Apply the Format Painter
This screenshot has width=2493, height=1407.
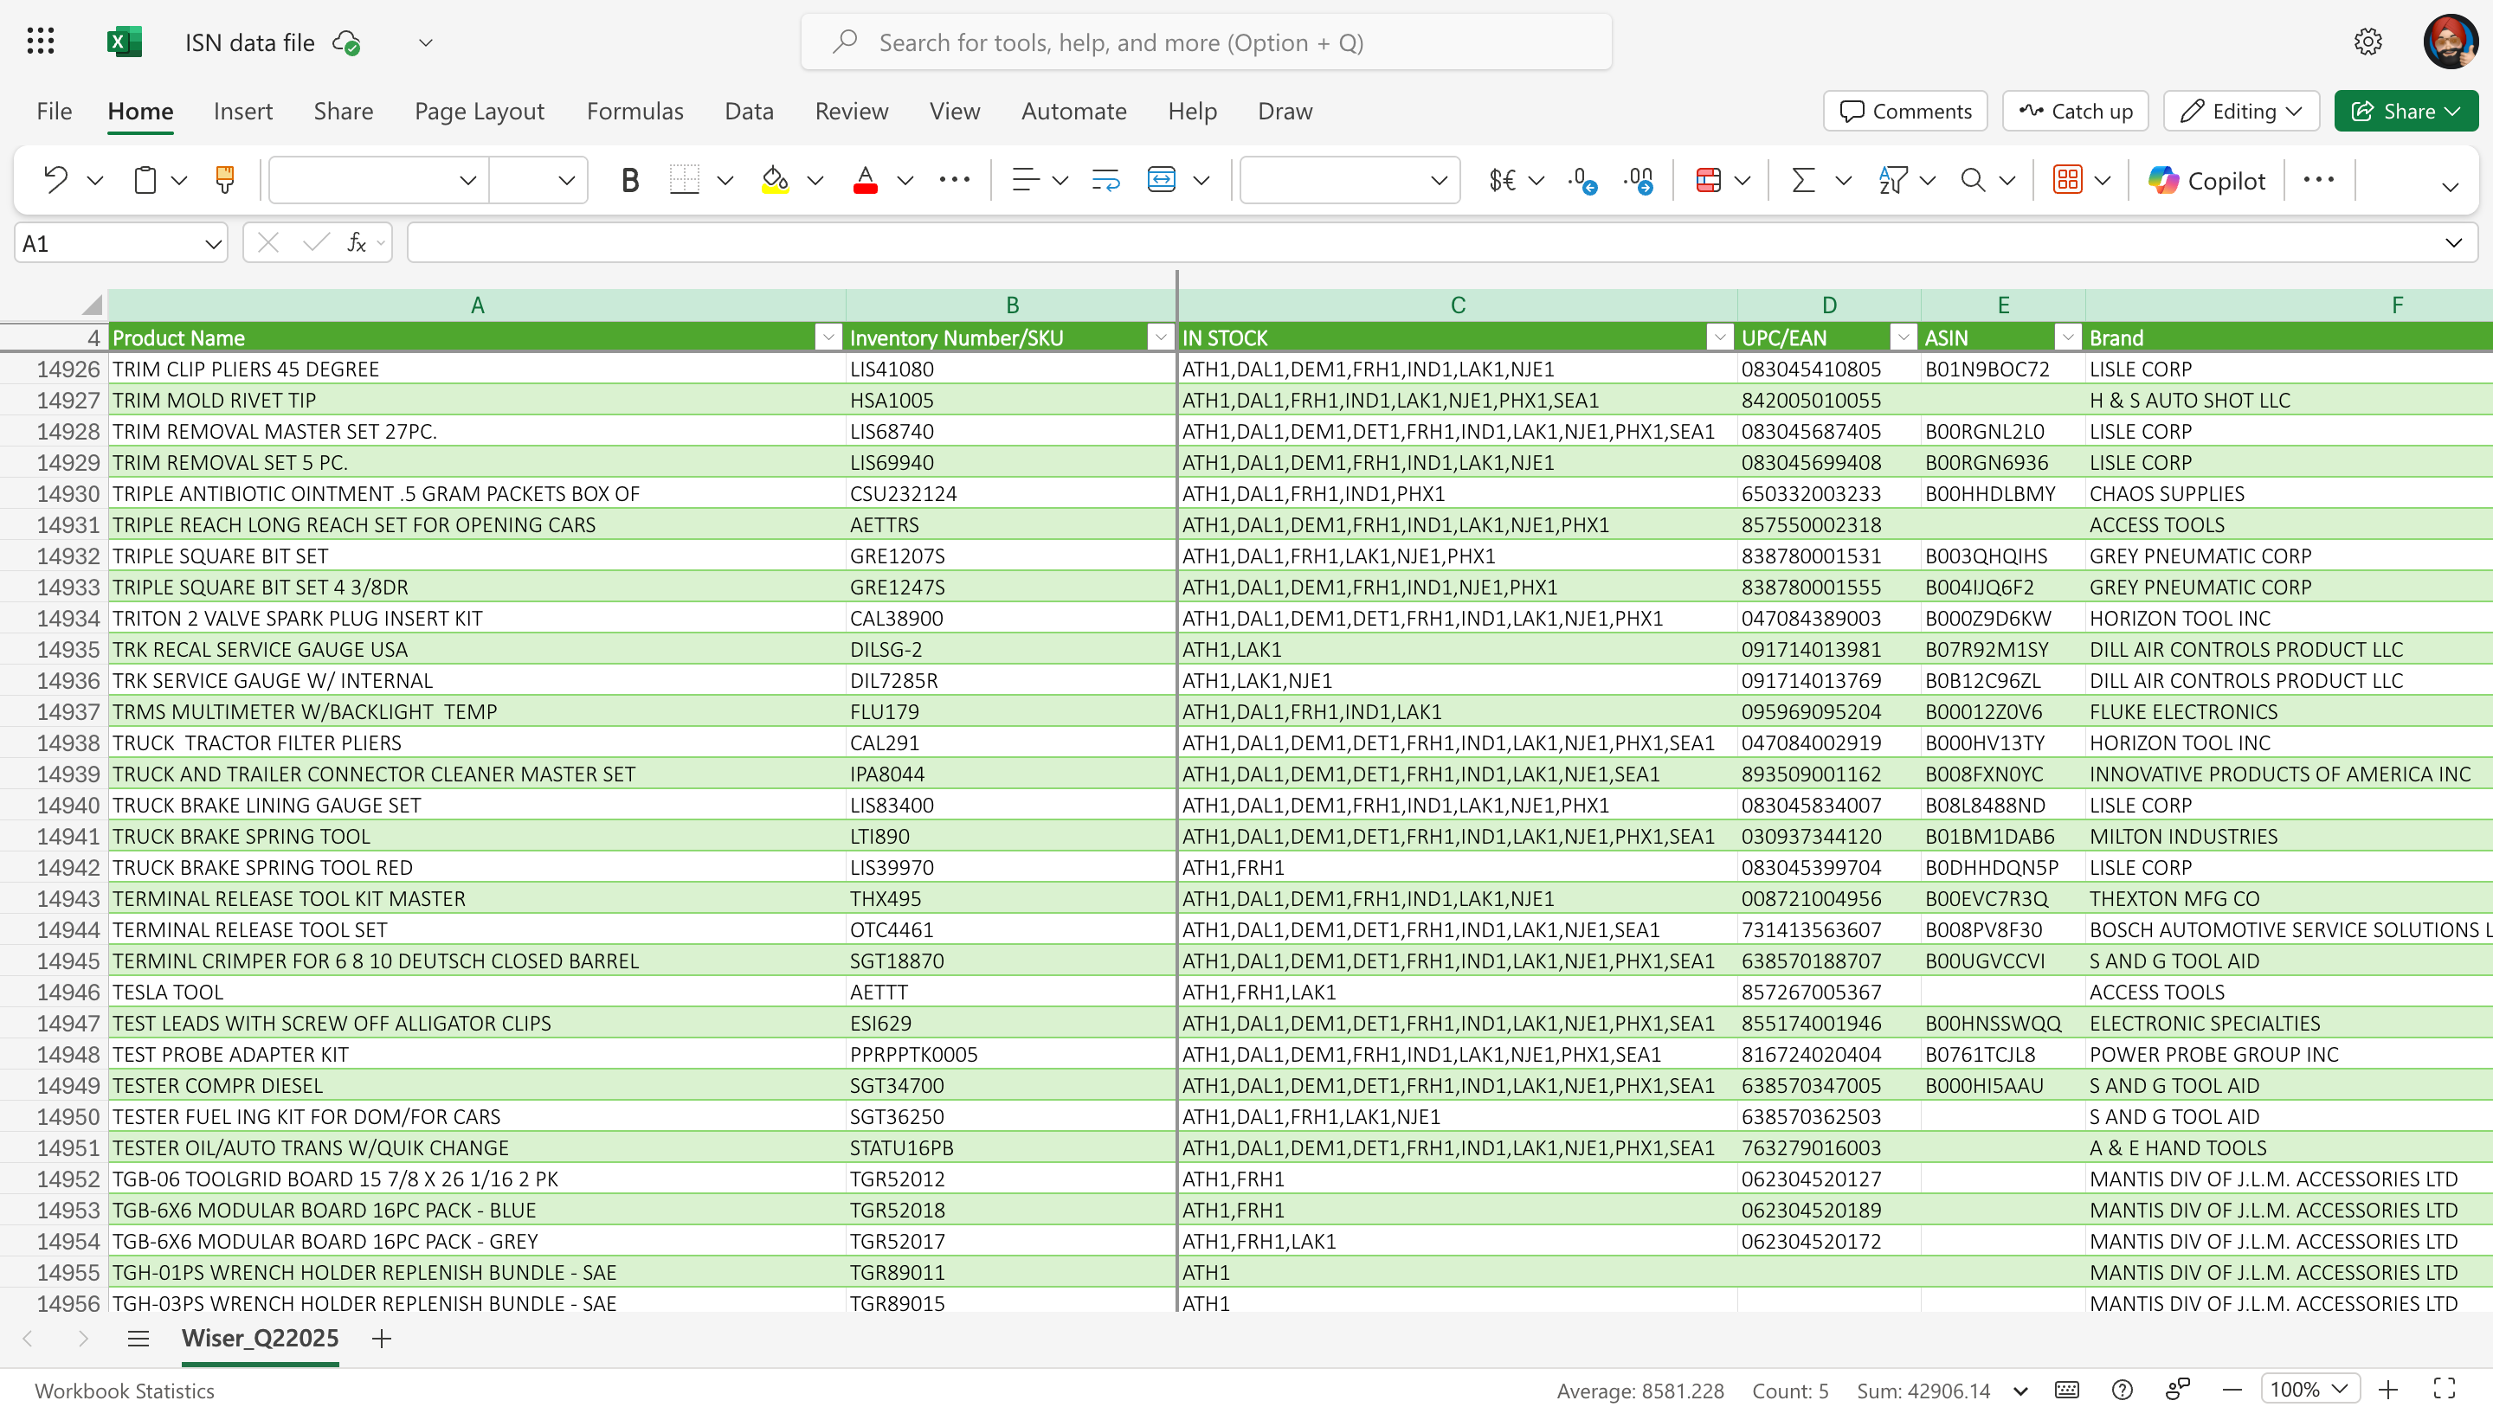click(x=224, y=179)
